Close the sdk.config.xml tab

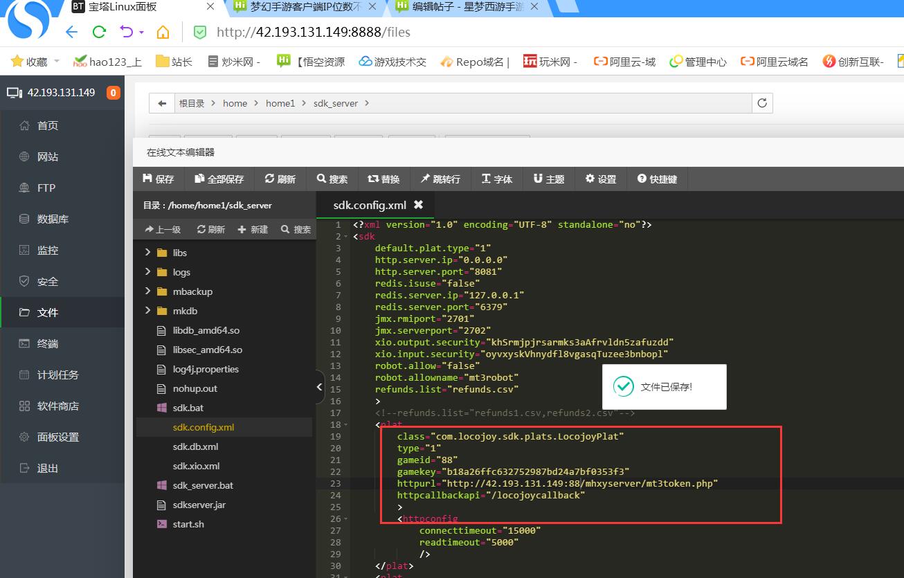point(418,204)
